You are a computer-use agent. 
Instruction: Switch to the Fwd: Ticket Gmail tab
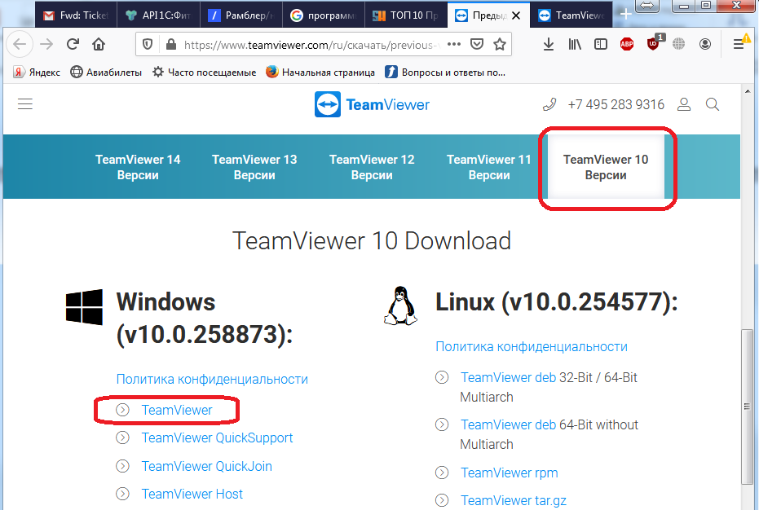pyautogui.click(x=76, y=15)
